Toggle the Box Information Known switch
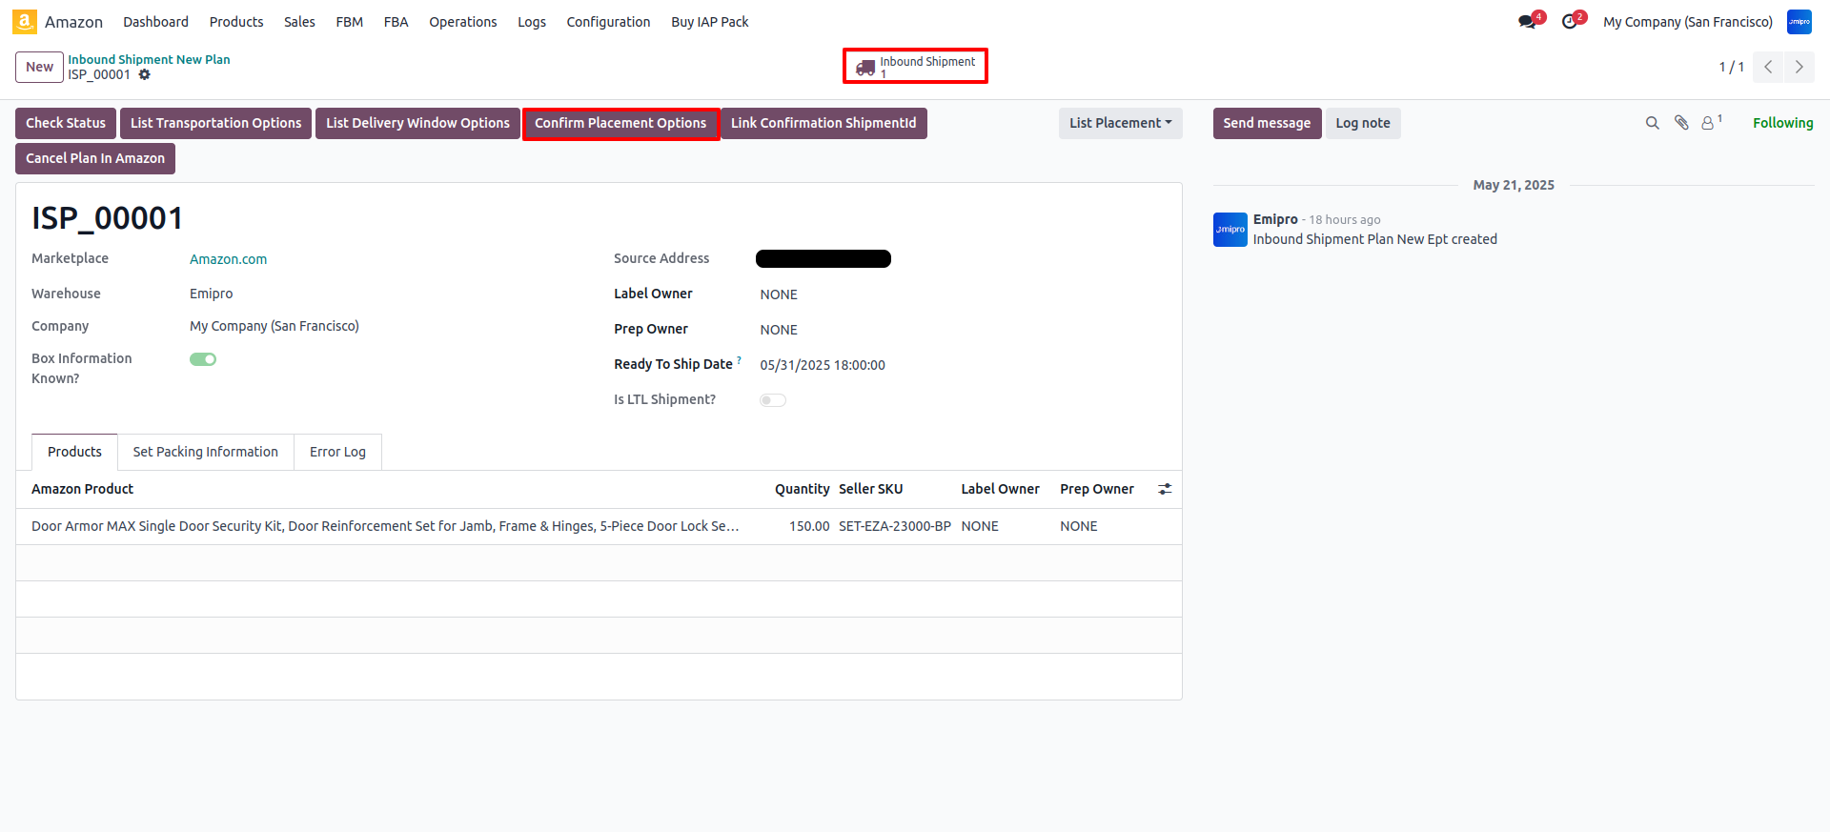Viewport: 1830px width, 832px height. coord(203,359)
